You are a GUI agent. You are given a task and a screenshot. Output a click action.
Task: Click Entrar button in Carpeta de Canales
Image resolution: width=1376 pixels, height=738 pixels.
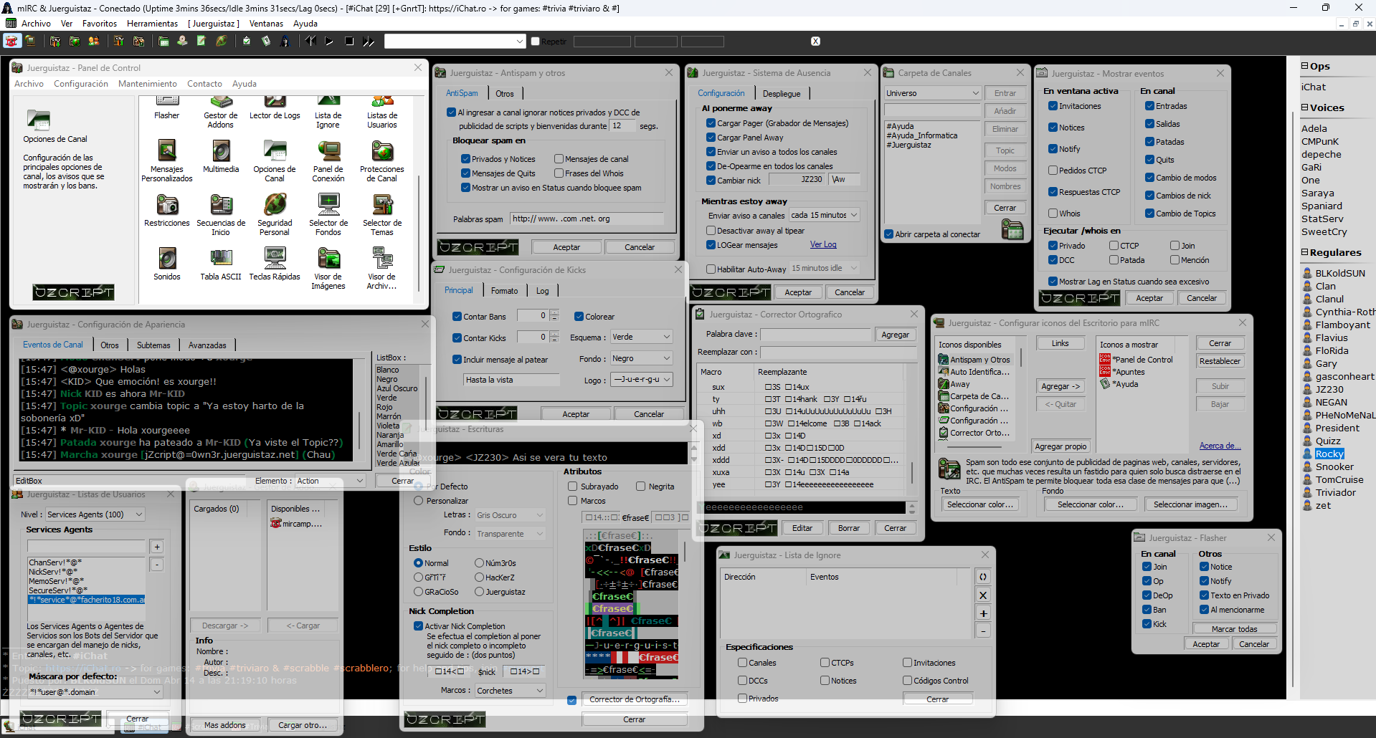tap(1005, 93)
